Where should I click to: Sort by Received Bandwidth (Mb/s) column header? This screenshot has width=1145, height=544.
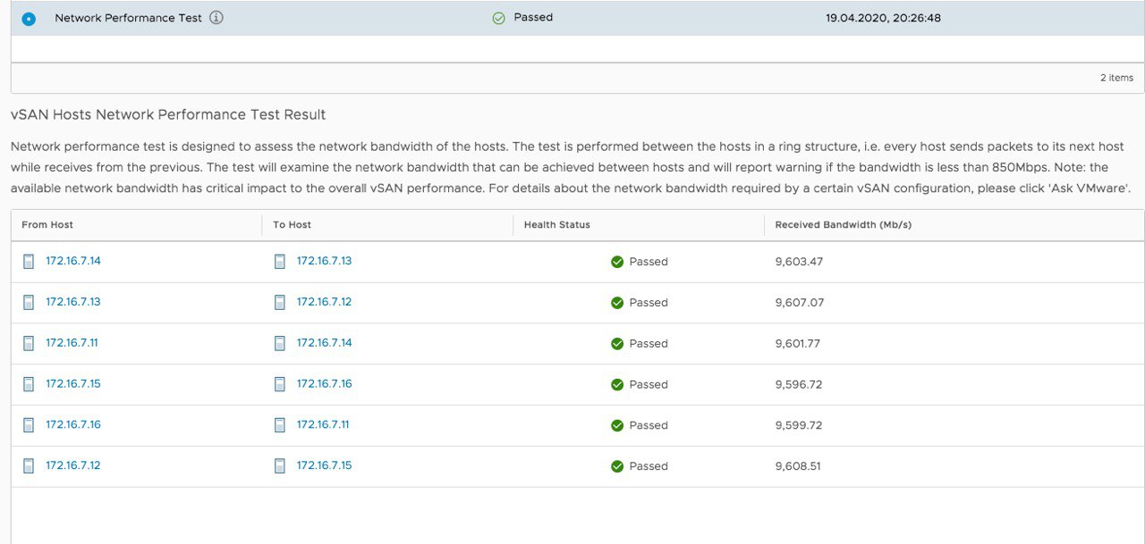point(844,225)
